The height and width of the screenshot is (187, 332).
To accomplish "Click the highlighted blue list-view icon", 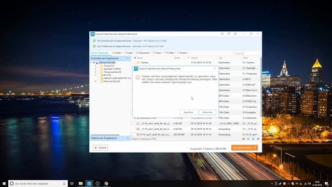I will coord(253,139).
